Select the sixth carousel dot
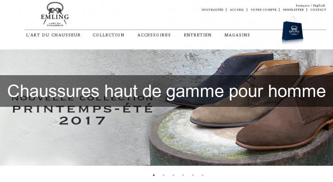 (203, 175)
